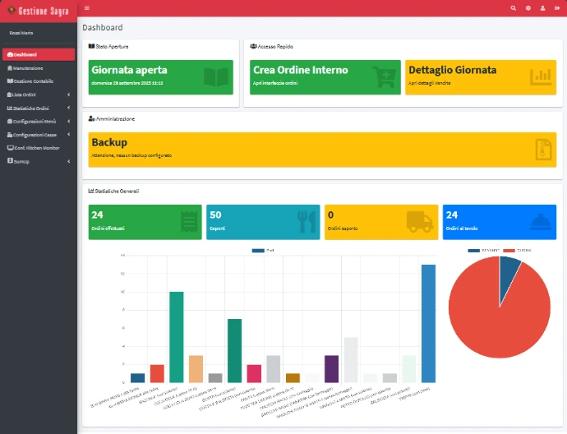This screenshot has height=434, width=567.
Task: Click the open book icon on Giornata aperta
Action: (216, 77)
